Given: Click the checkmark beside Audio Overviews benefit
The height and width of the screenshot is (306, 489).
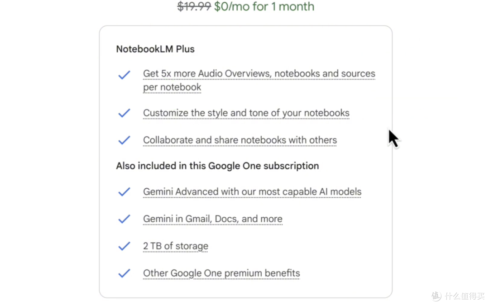Looking at the screenshot, I should (x=124, y=75).
